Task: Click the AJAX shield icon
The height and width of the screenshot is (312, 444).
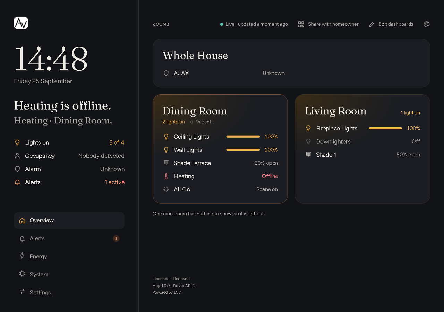Action: tap(166, 73)
